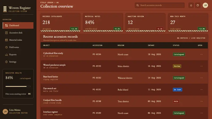Click the +6.2% change badge

click(x=117, y=29)
